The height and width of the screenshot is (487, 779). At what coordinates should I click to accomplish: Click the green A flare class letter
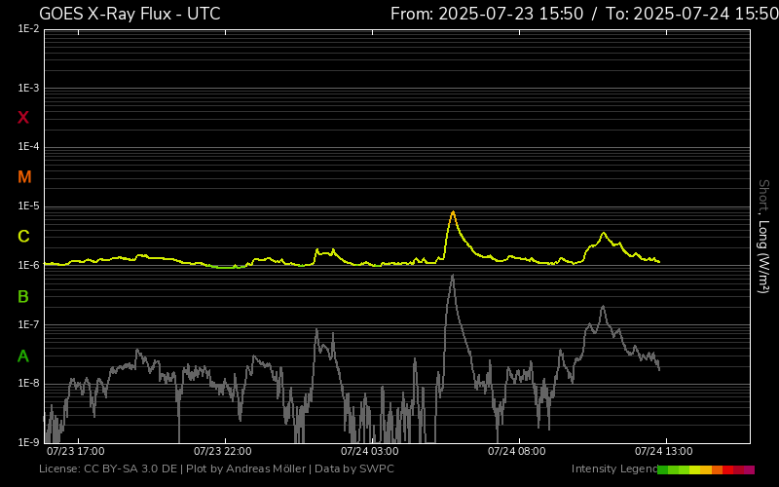[x=22, y=356]
